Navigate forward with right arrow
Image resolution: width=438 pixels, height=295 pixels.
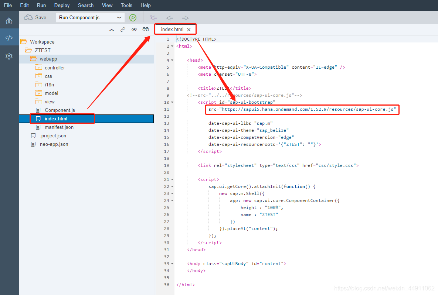tap(185, 18)
